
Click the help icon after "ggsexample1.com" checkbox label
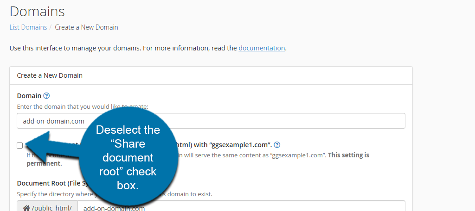277,145
